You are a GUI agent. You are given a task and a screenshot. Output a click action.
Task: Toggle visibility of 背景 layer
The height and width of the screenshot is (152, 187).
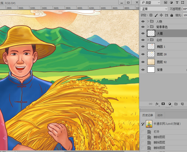tap(143, 70)
